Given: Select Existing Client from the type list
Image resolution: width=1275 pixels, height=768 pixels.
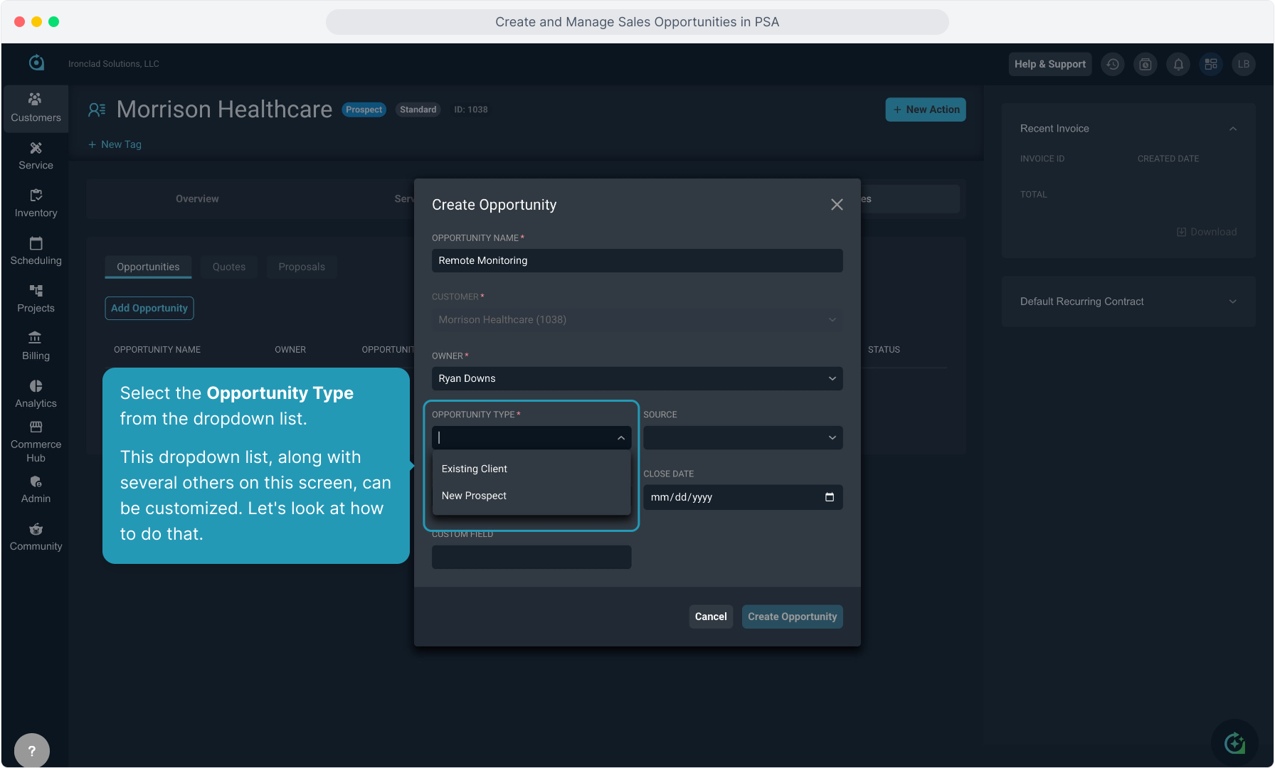Looking at the screenshot, I should tap(475, 469).
